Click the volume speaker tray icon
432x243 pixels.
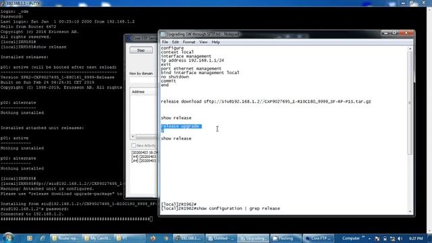[x=400, y=238]
